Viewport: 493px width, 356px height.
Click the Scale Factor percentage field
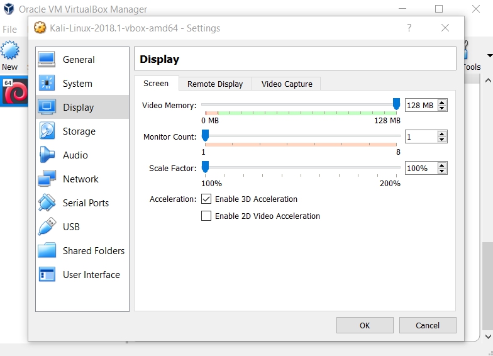coord(420,168)
